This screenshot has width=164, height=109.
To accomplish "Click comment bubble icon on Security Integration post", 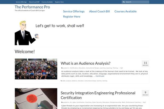I will click(x=143, y=102).
